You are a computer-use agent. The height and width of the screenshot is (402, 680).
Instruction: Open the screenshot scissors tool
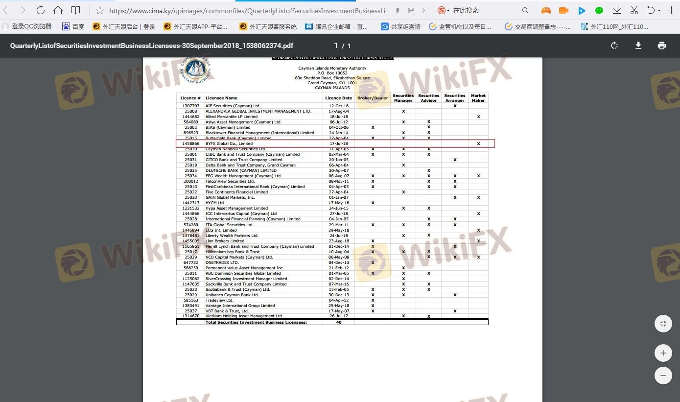[634, 10]
